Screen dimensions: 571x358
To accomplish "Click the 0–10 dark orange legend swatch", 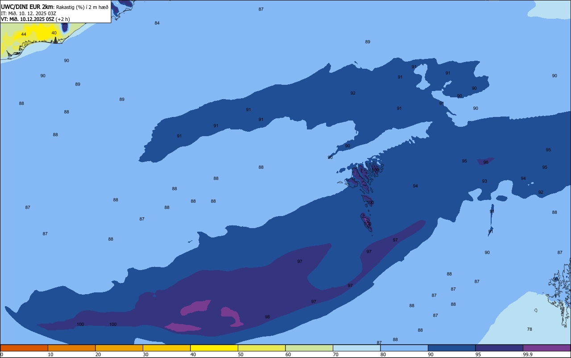I will pyautogui.click(x=24, y=348).
